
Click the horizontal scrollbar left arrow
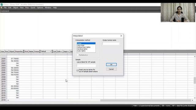(8, 100)
